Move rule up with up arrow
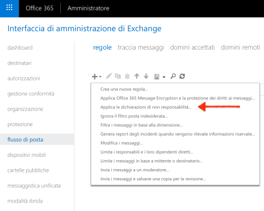This screenshot has width=264, height=211. click(137, 76)
